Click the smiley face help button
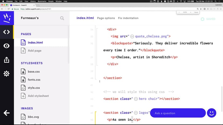The image size is (223, 125). tap(212, 113)
